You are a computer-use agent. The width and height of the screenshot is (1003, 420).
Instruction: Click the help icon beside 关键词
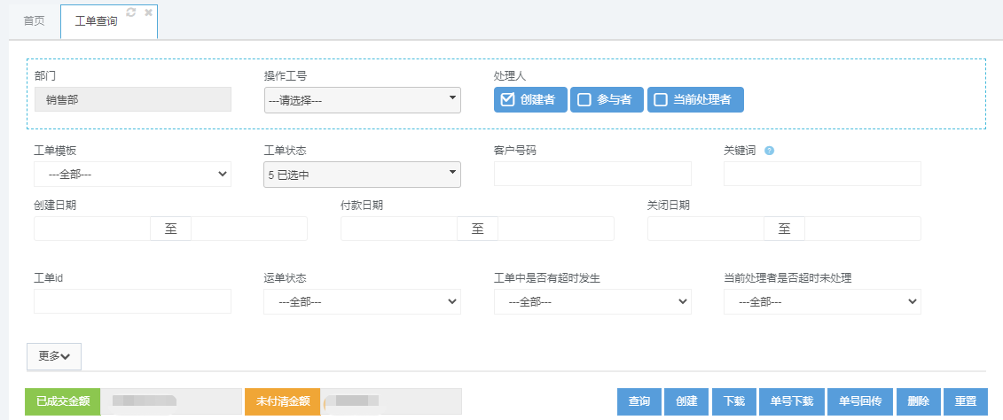point(769,151)
